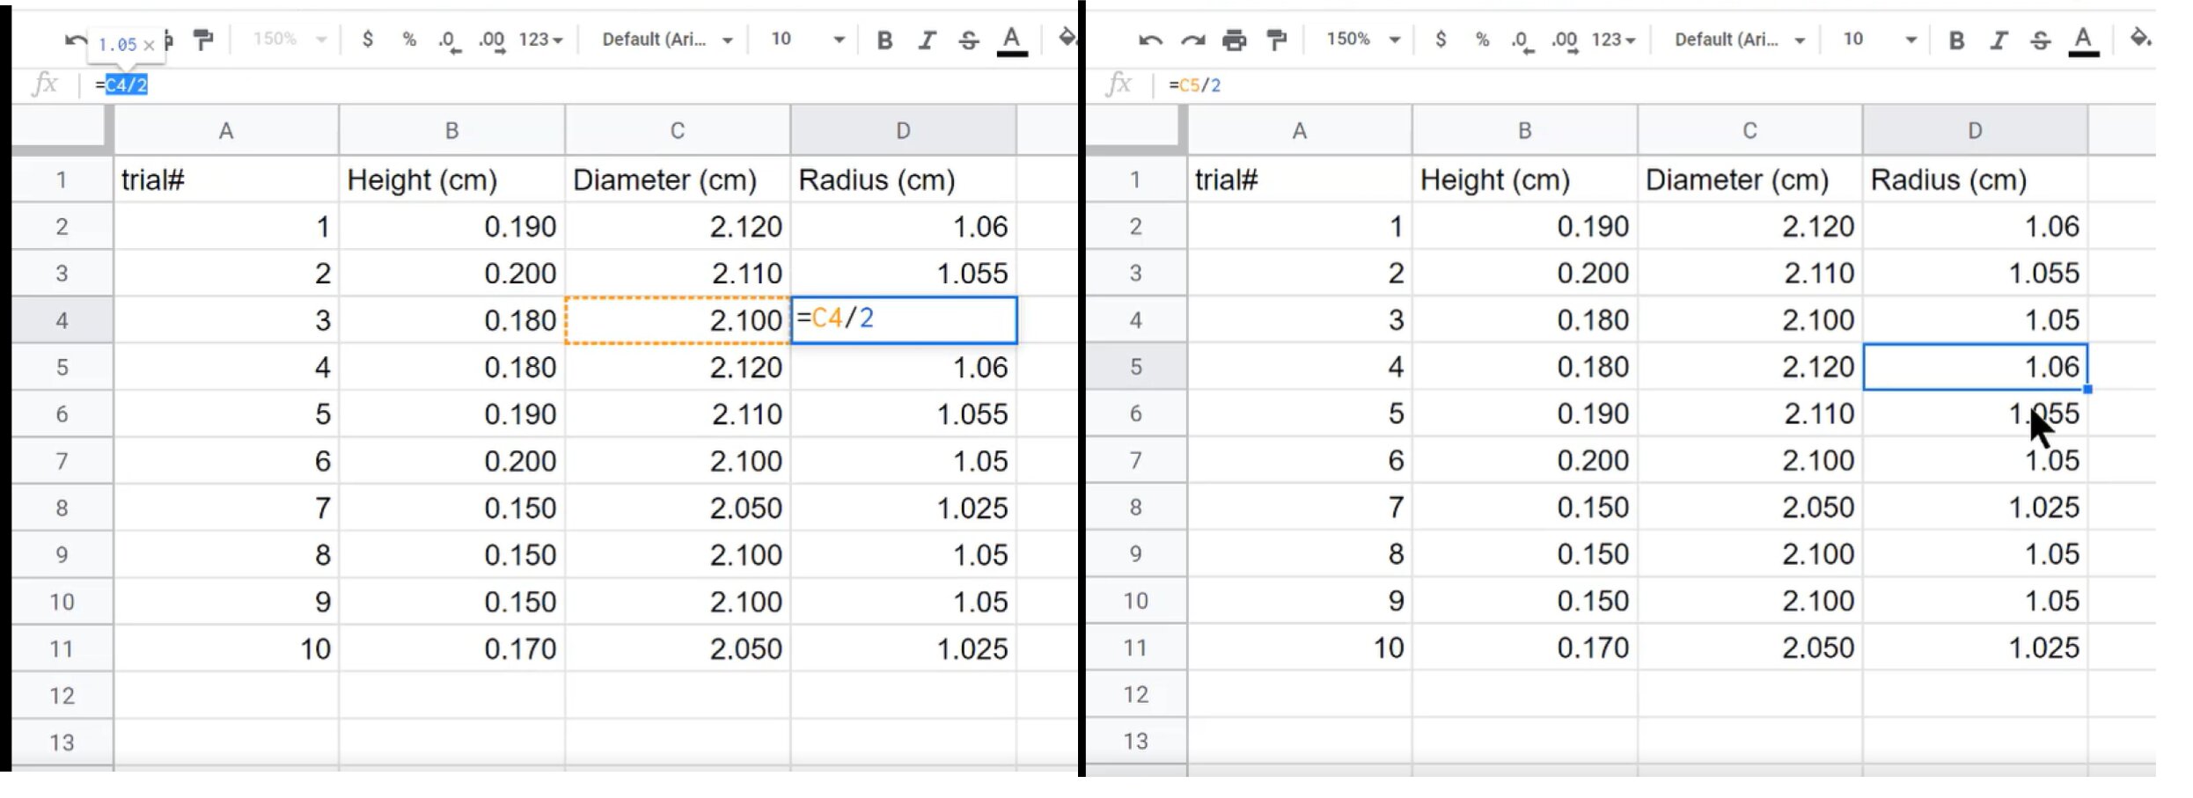Select the paint format roller in the right toolbar
Viewport: 2193px width, 798px height.
[1276, 40]
